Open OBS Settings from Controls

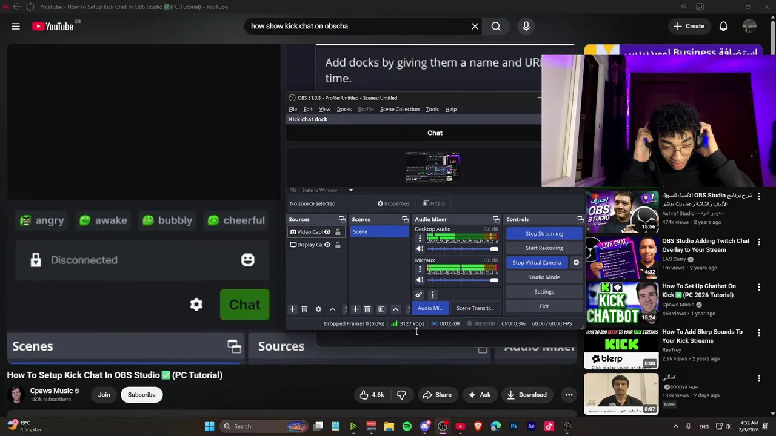pos(544,291)
